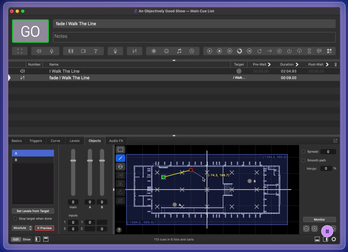Select the marquee selection tool in Objects editor

120,149
